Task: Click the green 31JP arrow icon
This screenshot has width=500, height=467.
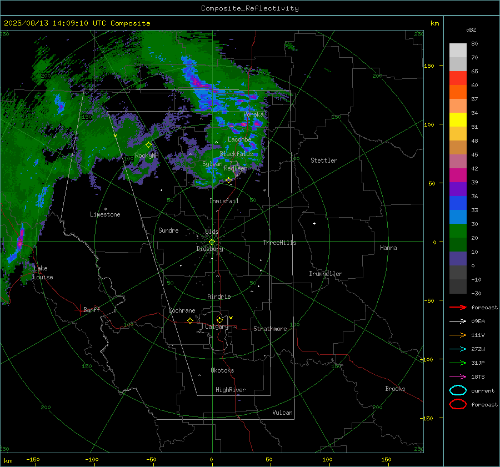Action: click(458, 363)
